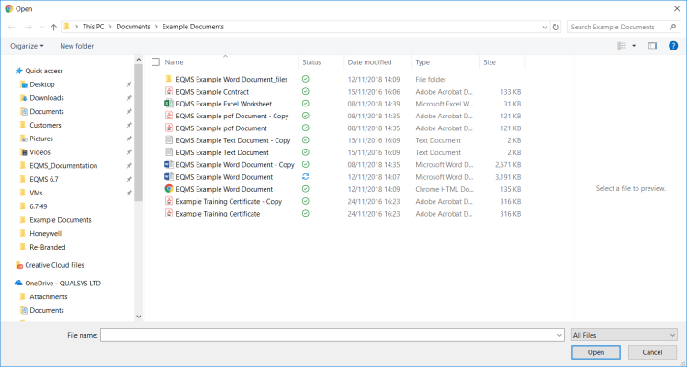Click the search magnifier icon

(672, 28)
